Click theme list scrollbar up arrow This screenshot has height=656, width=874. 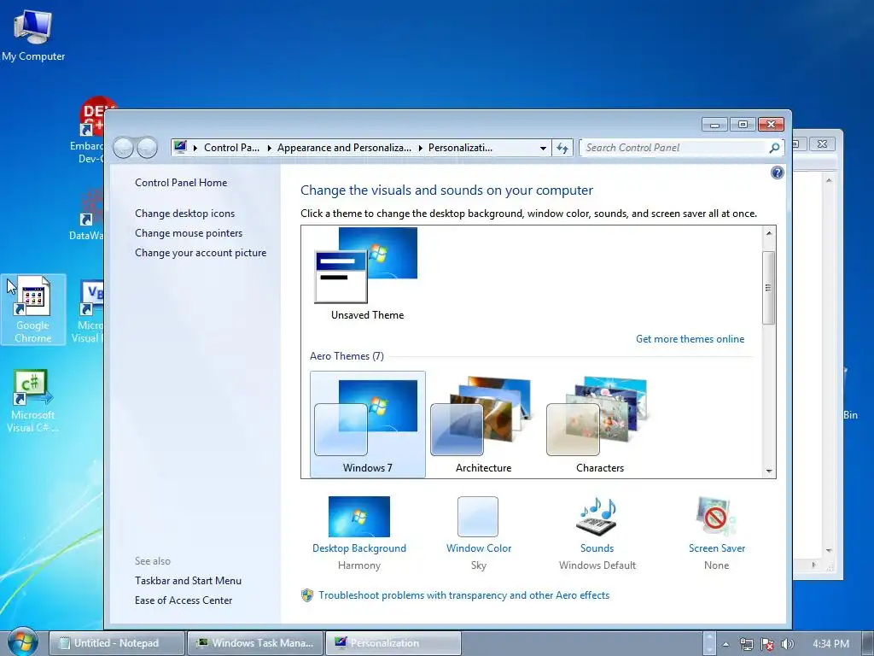click(769, 233)
